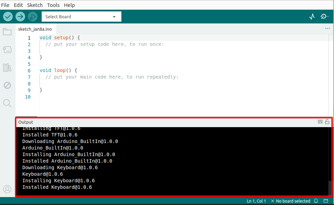Open the Boards Manager sidebar icon
Viewport: 334px width, 205px height.
point(7,50)
